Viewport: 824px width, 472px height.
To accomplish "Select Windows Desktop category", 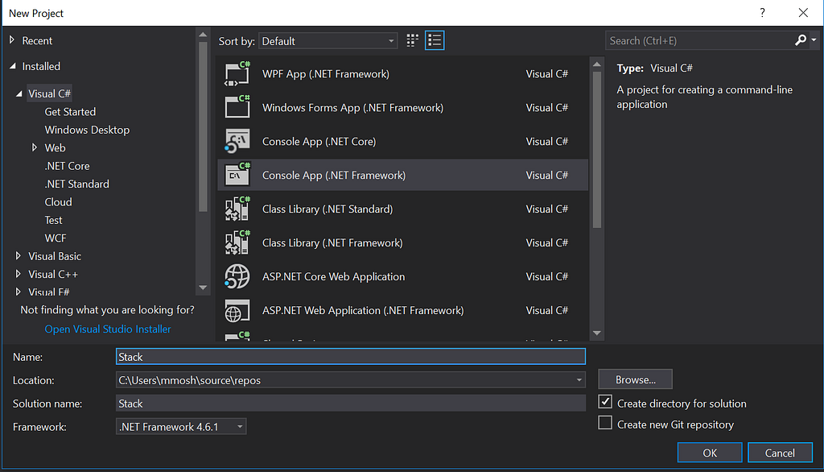I will click(x=87, y=130).
